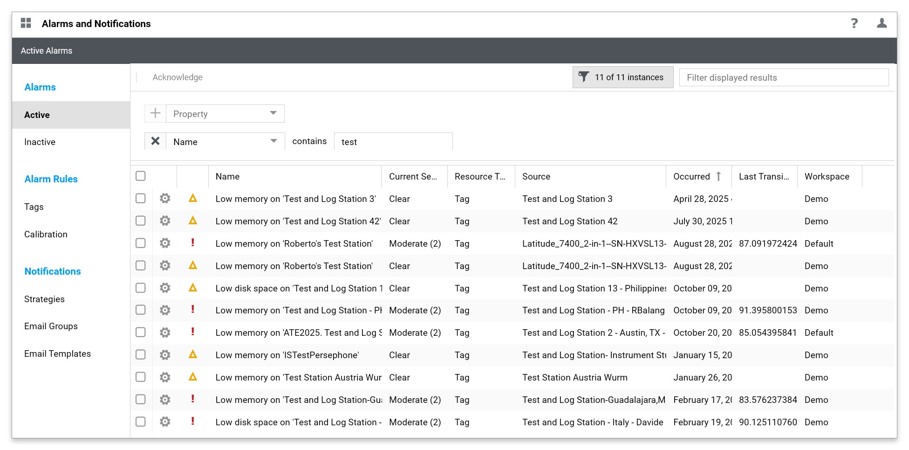This screenshot has height=450, width=909.
Task: Click the contains operator label
Action: [x=309, y=141]
